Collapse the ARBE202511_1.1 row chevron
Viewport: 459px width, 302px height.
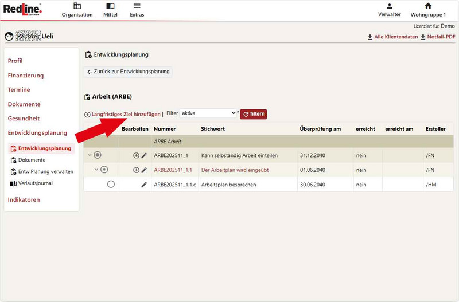[x=96, y=170]
